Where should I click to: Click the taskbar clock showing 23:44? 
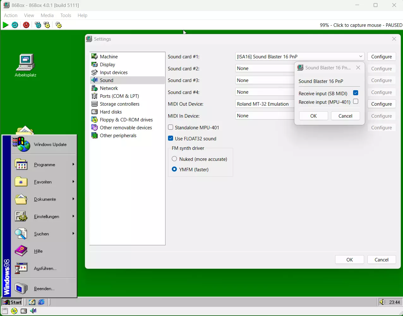[x=394, y=302]
